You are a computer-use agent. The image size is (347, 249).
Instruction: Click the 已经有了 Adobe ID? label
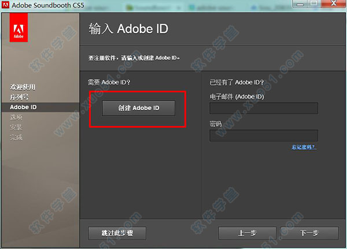tap(237, 82)
